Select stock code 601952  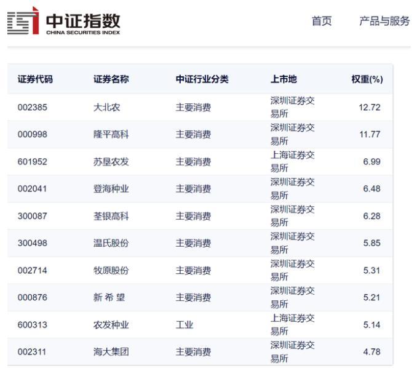pyautogui.click(x=32, y=162)
